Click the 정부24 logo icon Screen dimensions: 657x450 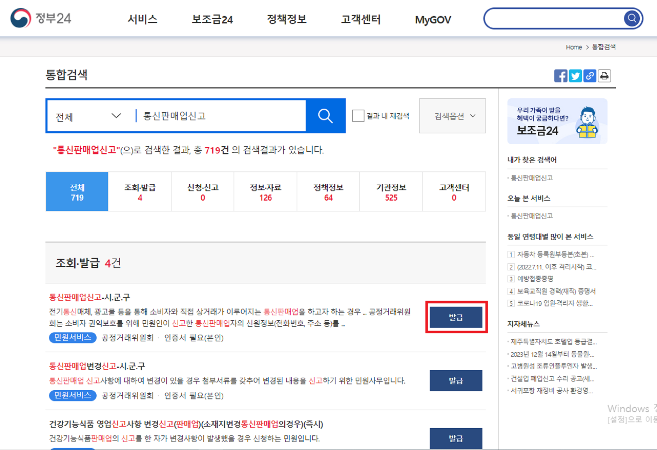click(x=21, y=18)
